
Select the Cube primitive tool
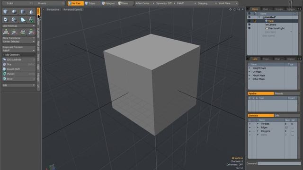coord(5,12)
